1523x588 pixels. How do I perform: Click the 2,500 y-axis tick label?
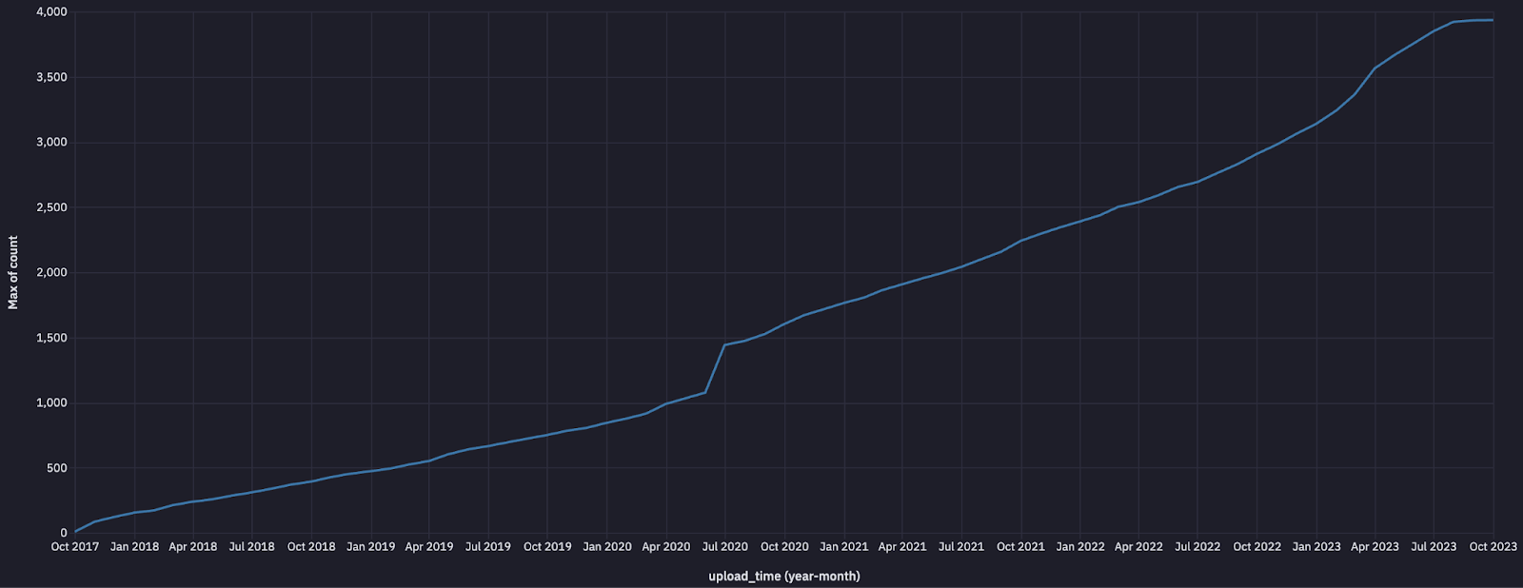point(51,208)
